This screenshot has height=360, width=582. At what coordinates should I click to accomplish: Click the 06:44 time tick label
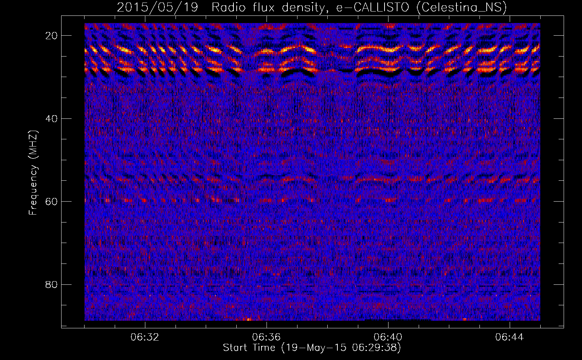(510, 337)
